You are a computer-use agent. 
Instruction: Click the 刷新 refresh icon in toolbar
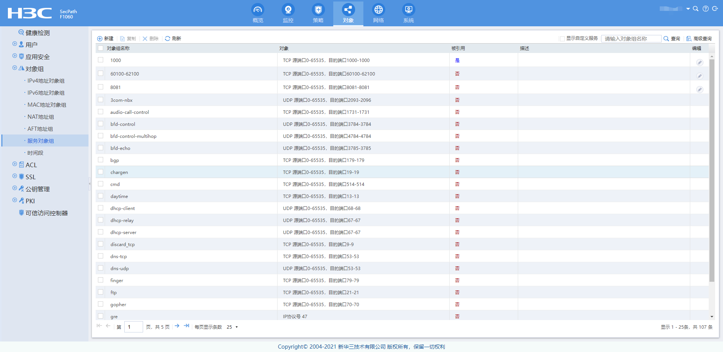[168, 39]
